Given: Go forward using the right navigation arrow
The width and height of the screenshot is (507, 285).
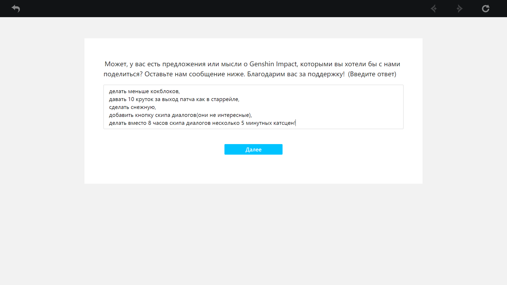Looking at the screenshot, I should (x=459, y=8).
